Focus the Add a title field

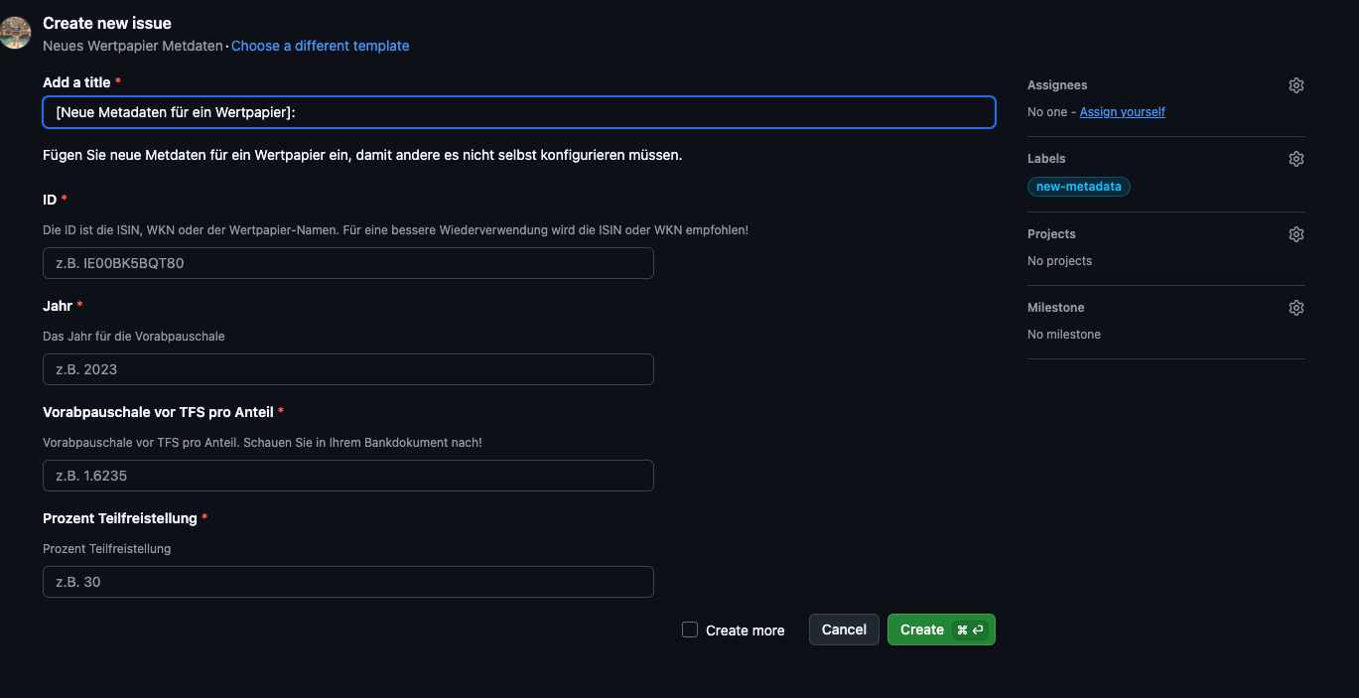tap(518, 112)
